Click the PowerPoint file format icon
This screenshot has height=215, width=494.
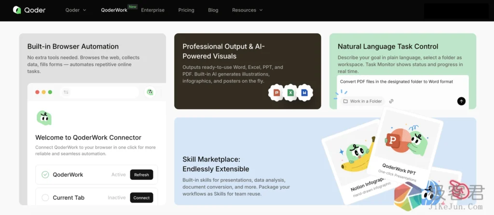(277, 92)
